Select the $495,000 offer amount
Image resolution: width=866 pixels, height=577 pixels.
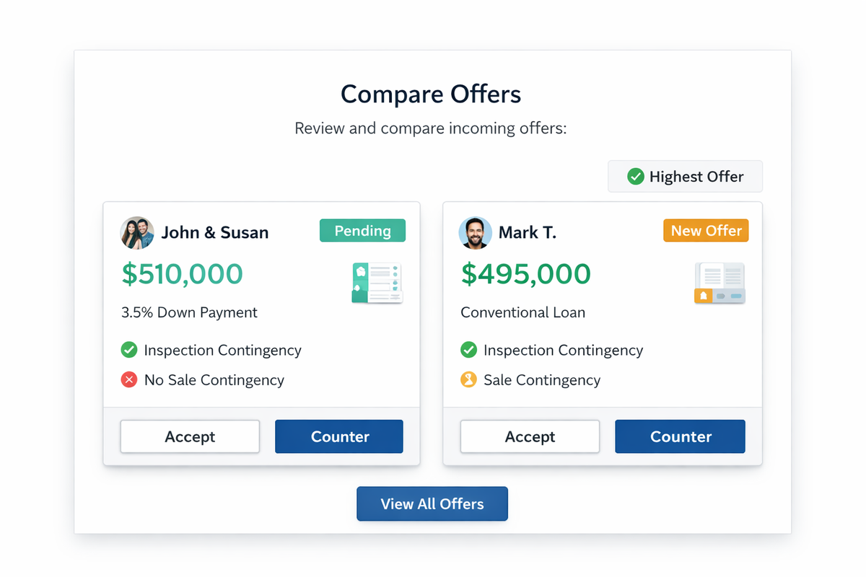coord(525,274)
